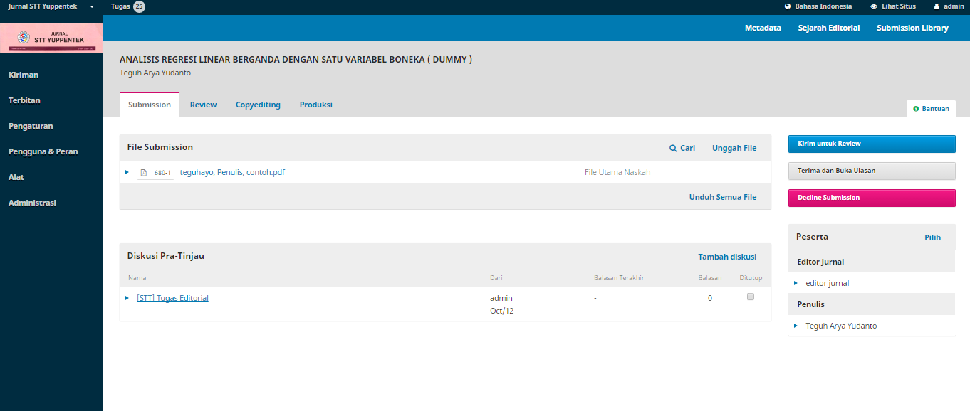970x411 pixels.
Task: Expand the editor jurnal participant entry
Action: click(x=796, y=283)
